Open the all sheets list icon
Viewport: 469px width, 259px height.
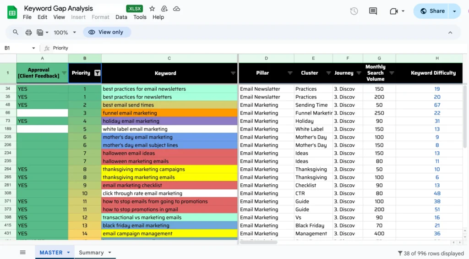(22, 253)
